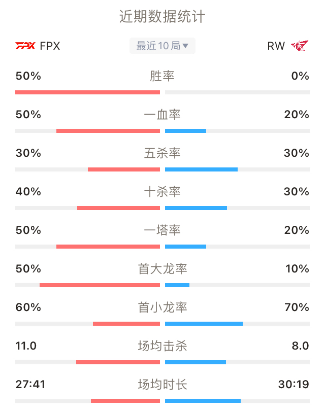
Task: Click the dropdown arrow next to 最近10局
Action: coord(185,46)
